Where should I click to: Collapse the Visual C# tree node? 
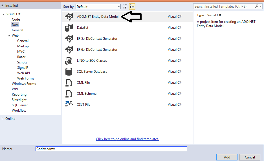(4, 14)
